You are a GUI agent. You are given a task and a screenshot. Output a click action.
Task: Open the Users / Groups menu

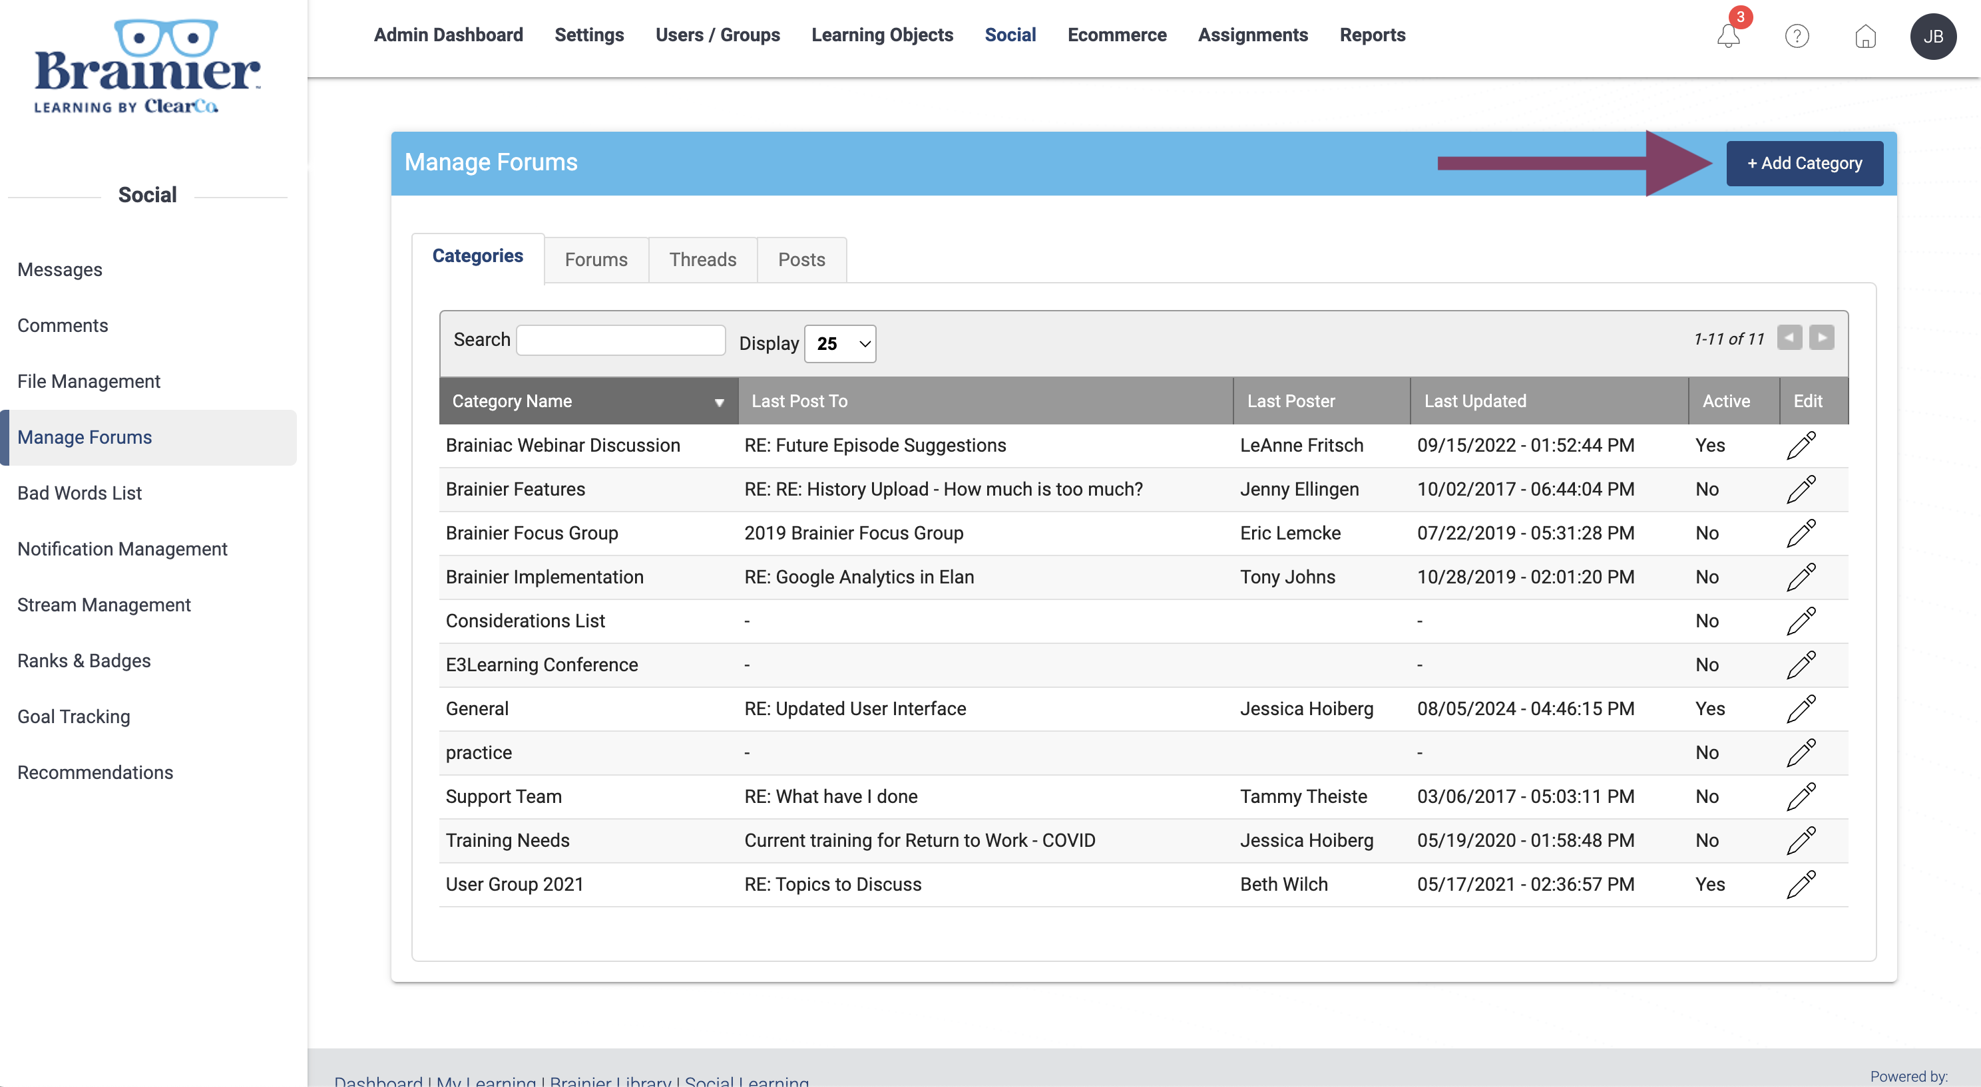[x=718, y=35]
